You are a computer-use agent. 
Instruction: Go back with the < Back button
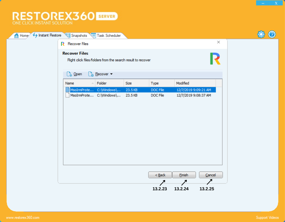point(160,175)
